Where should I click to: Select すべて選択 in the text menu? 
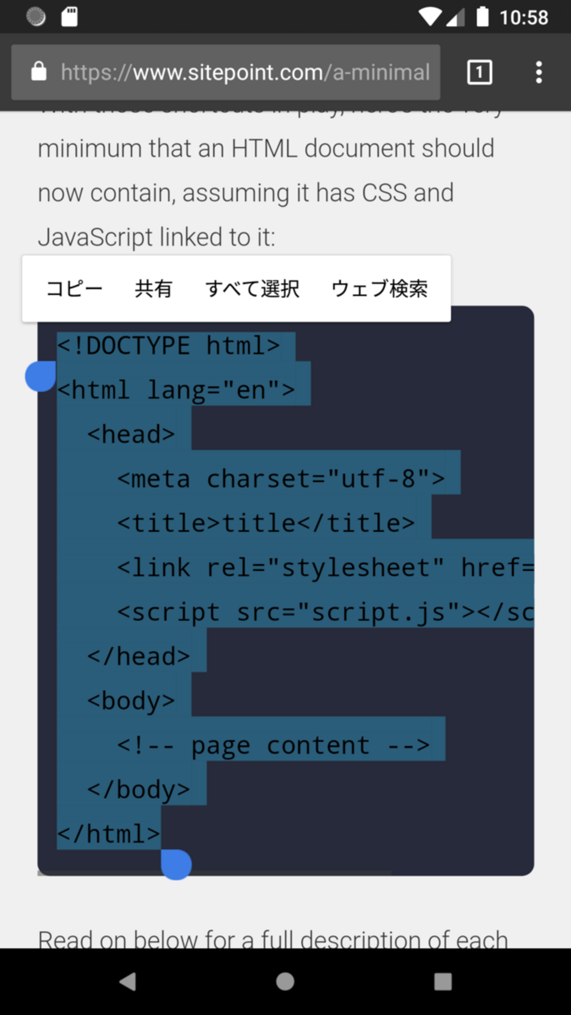point(253,289)
